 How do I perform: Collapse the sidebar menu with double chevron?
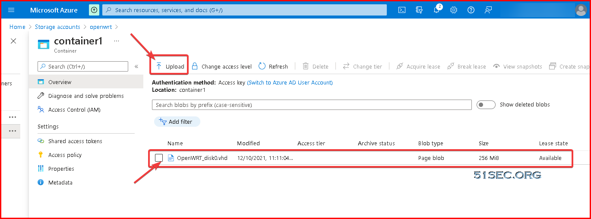136,66
